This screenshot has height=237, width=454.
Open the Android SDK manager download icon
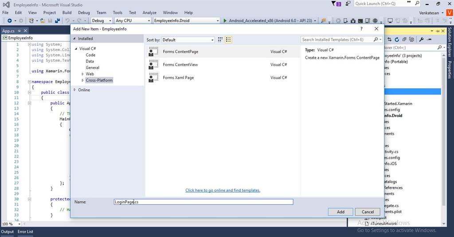point(353,20)
